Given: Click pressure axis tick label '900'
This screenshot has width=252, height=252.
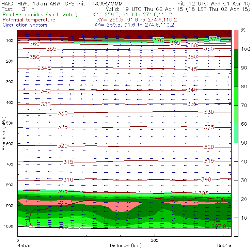Looking at the screenshot, I should [10, 206].
